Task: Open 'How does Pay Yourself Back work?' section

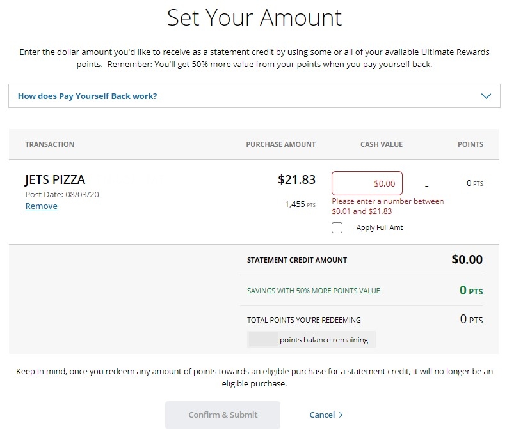Action: click(88, 96)
